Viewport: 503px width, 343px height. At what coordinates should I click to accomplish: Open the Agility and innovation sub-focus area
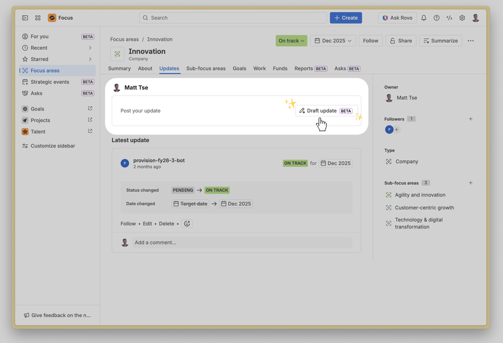420,195
